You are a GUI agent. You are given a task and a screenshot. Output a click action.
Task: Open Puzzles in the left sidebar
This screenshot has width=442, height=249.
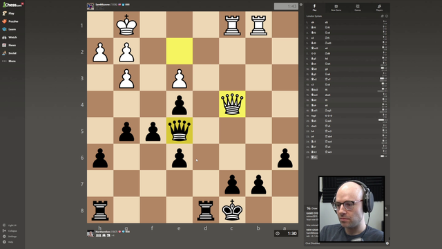tap(10, 21)
